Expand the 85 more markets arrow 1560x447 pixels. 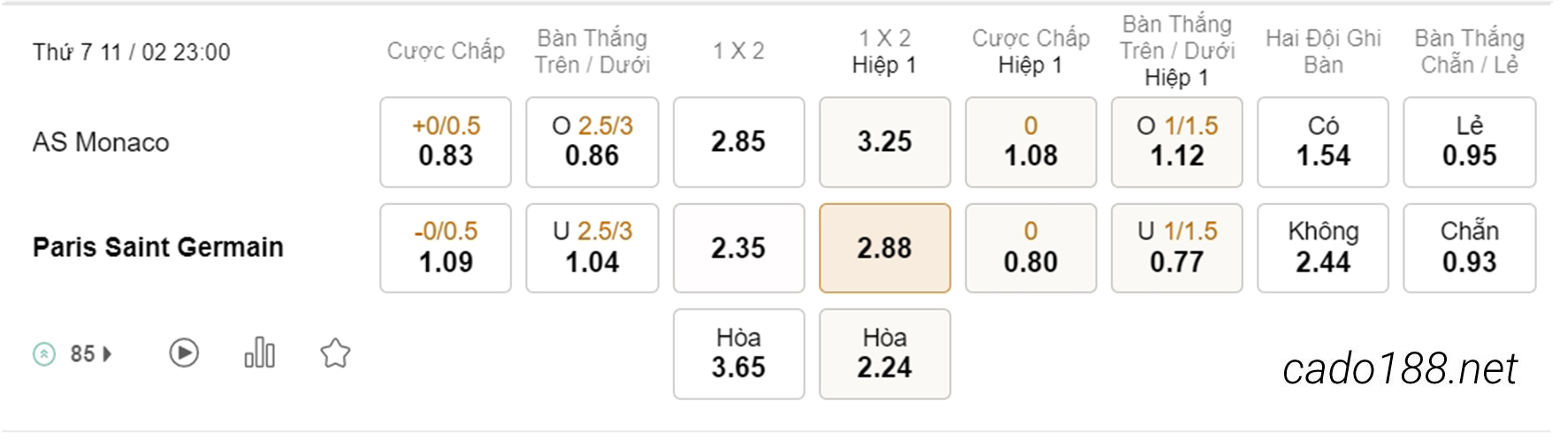pyautogui.click(x=107, y=354)
